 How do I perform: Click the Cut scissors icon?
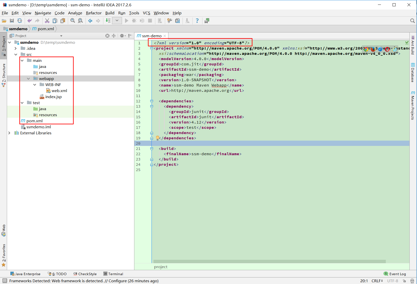point(47,21)
